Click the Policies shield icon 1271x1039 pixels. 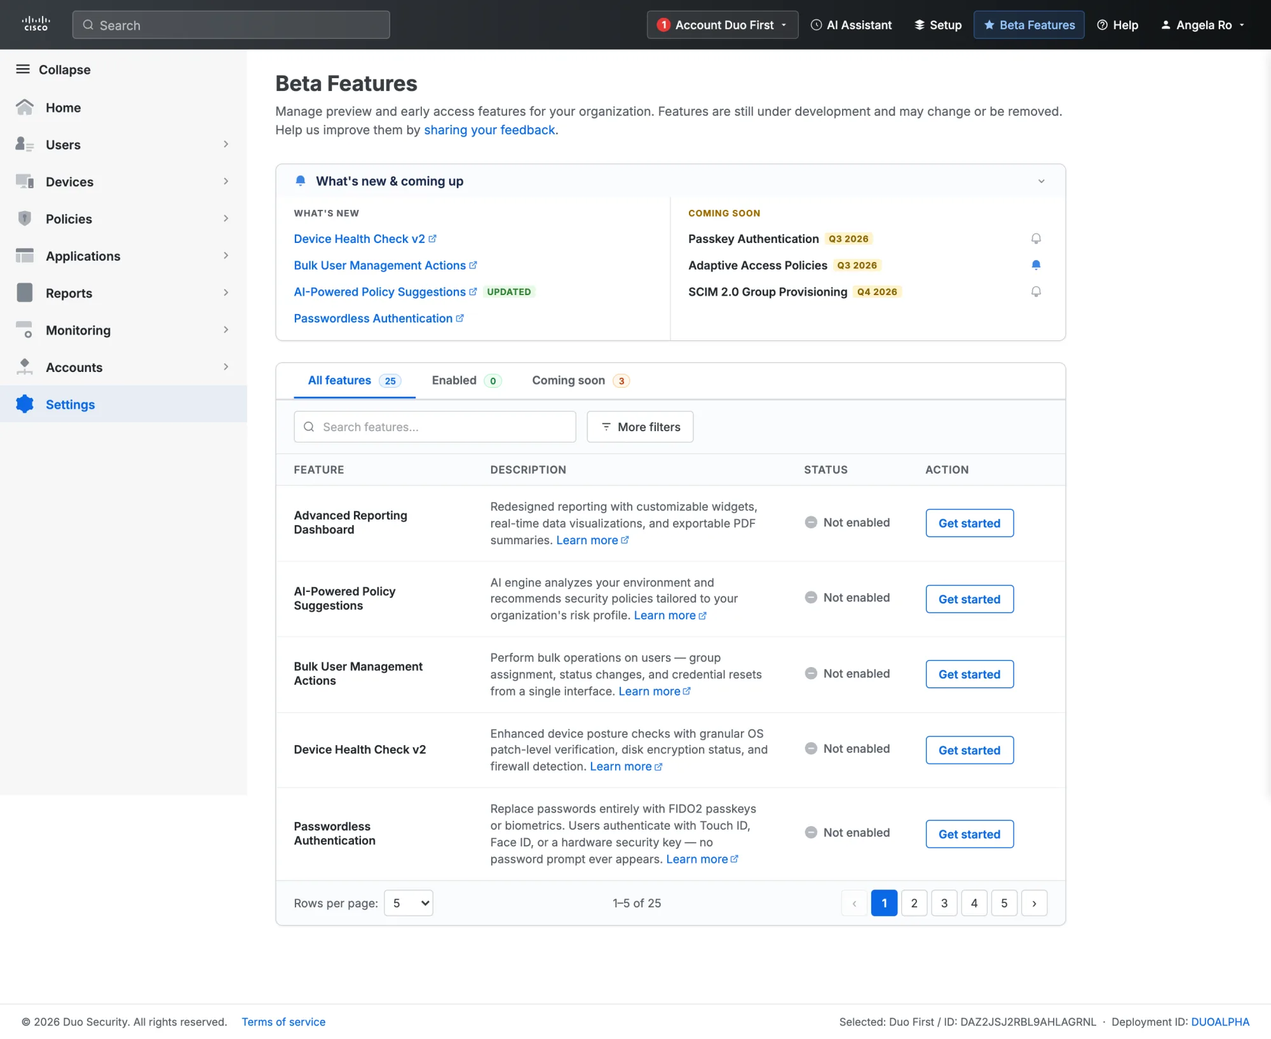tap(25, 219)
